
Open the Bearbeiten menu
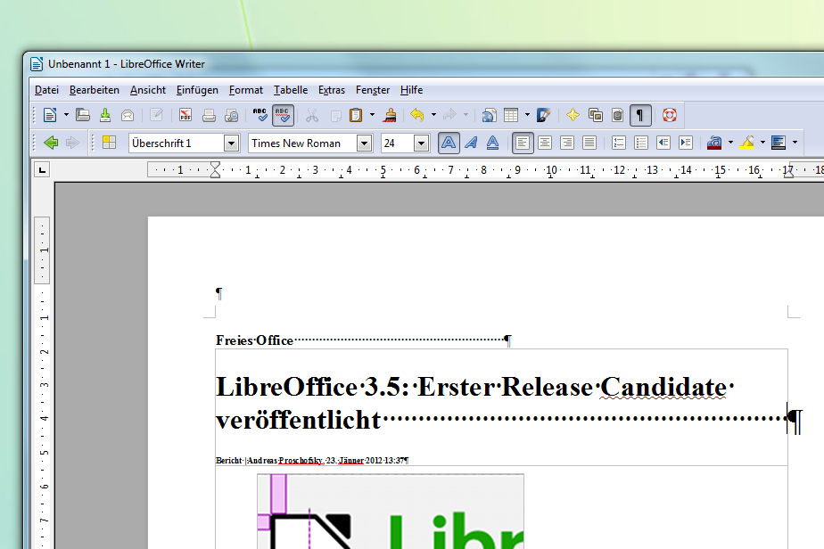(x=94, y=90)
